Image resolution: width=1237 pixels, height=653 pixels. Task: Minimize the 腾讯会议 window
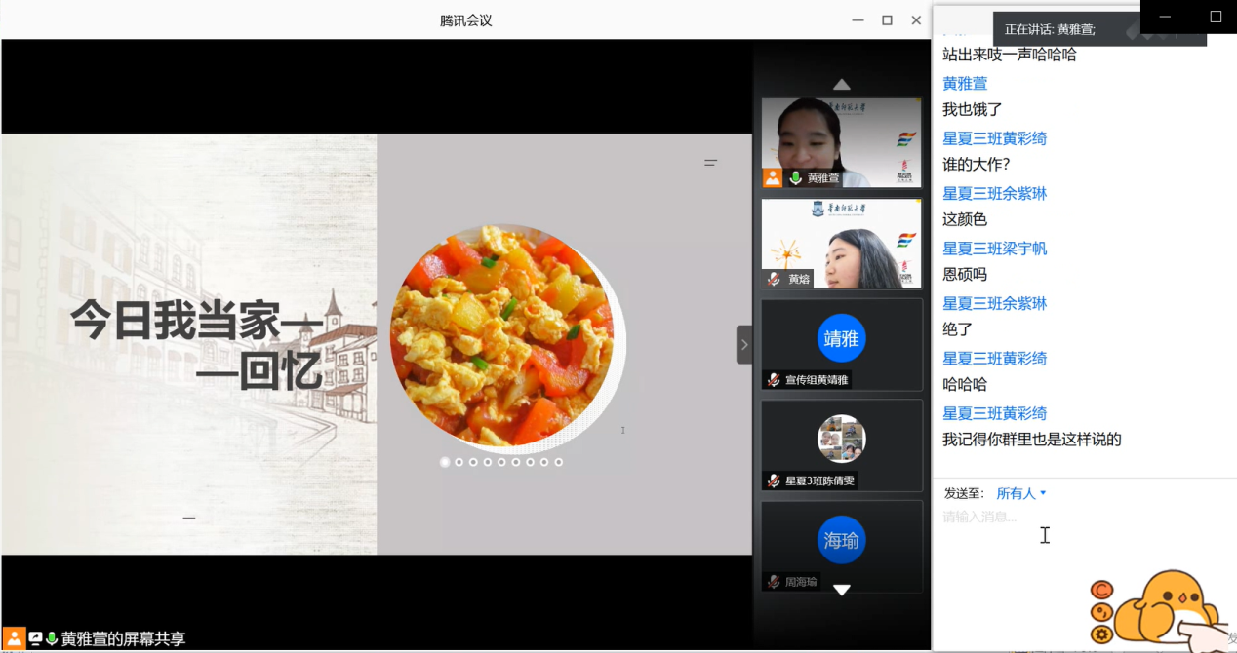pyautogui.click(x=858, y=20)
